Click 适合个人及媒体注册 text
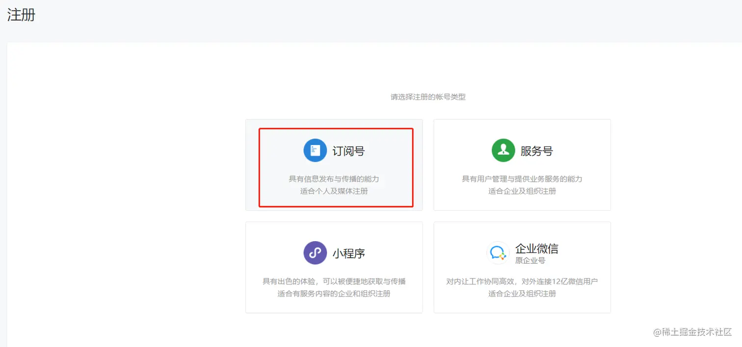 point(334,191)
